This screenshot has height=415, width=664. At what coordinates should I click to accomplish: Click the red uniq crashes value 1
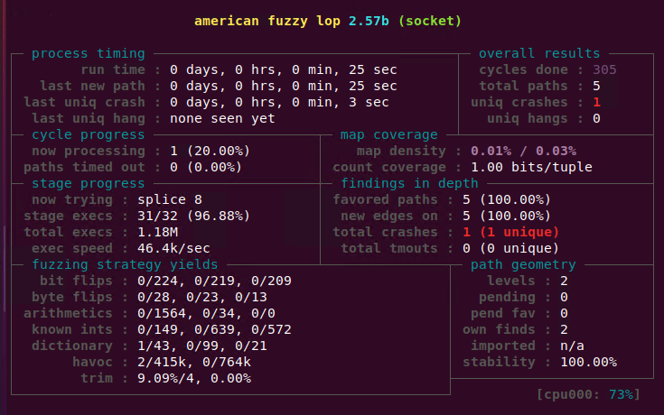click(x=596, y=102)
